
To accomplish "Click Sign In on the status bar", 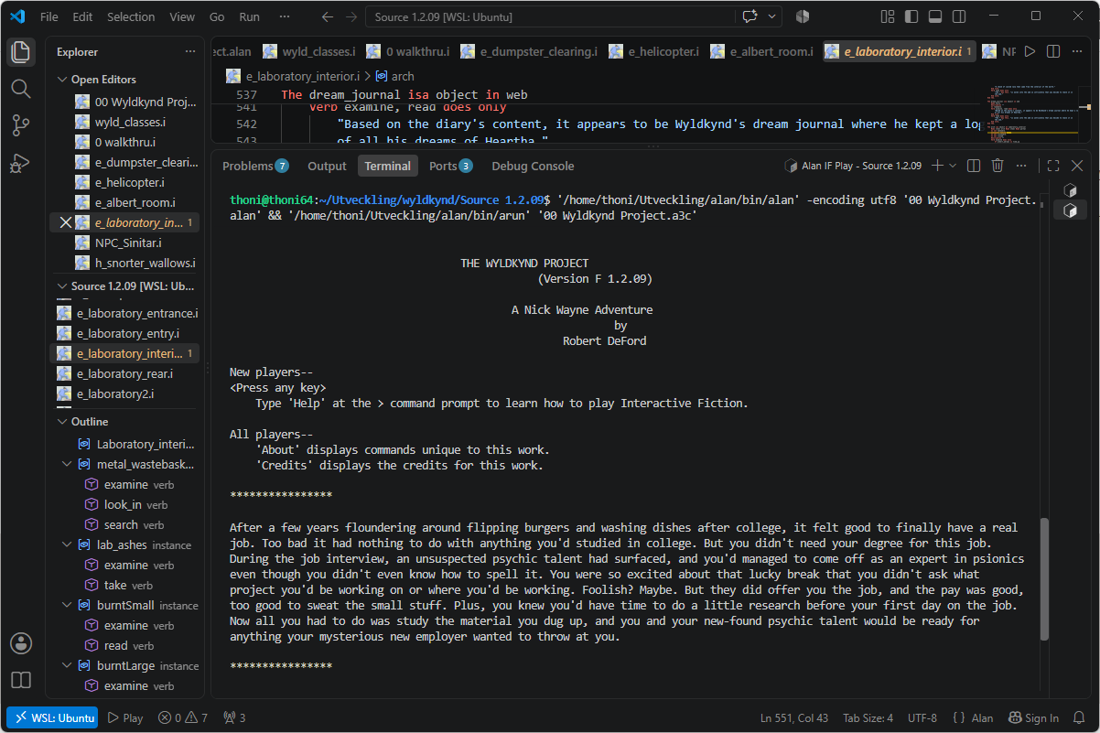I will 1033,717.
